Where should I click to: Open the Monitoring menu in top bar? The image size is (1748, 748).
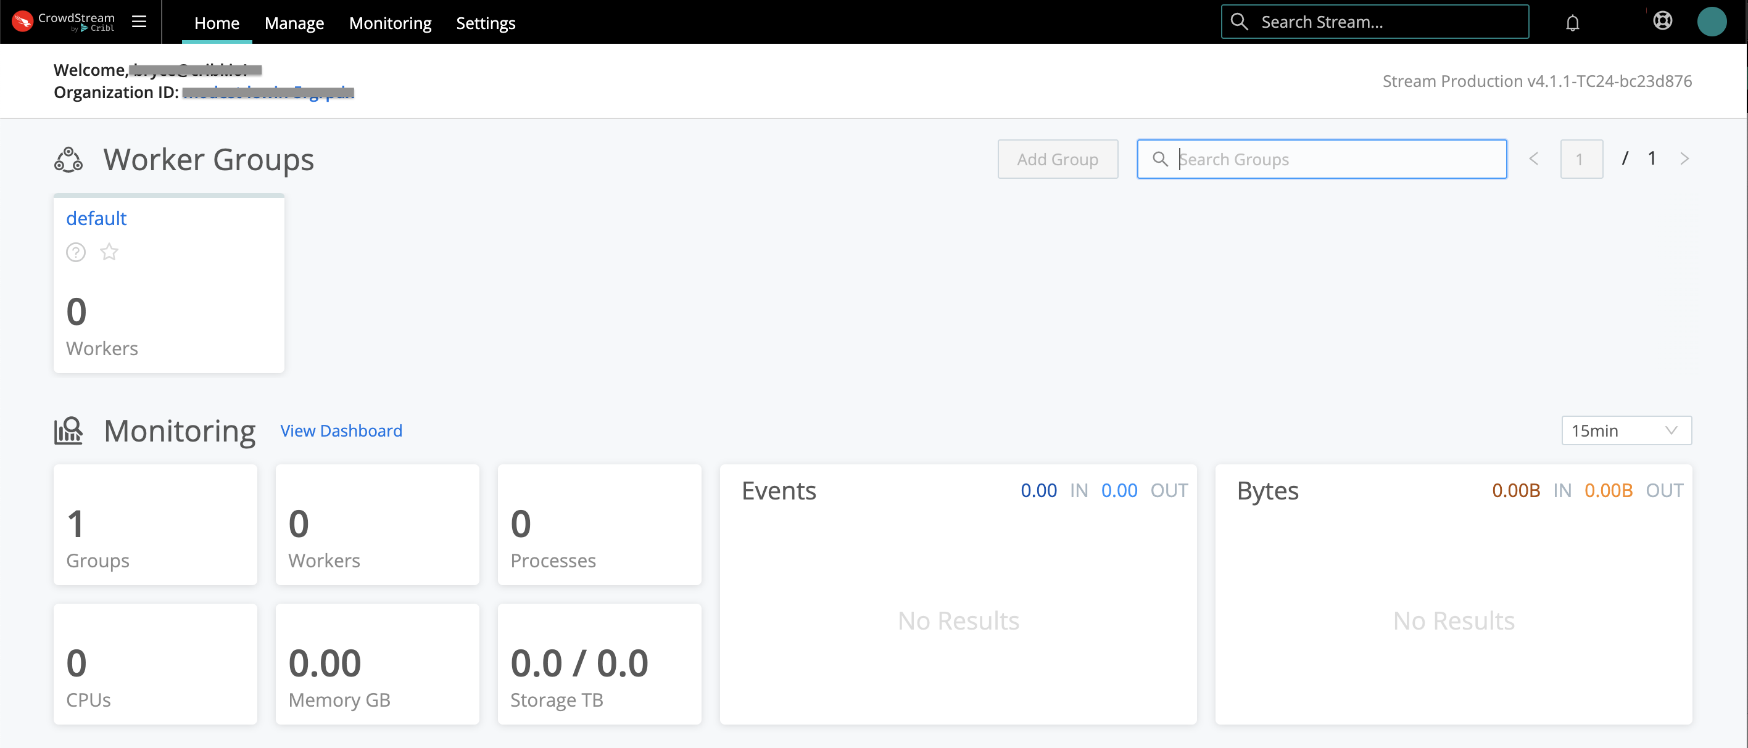point(389,23)
